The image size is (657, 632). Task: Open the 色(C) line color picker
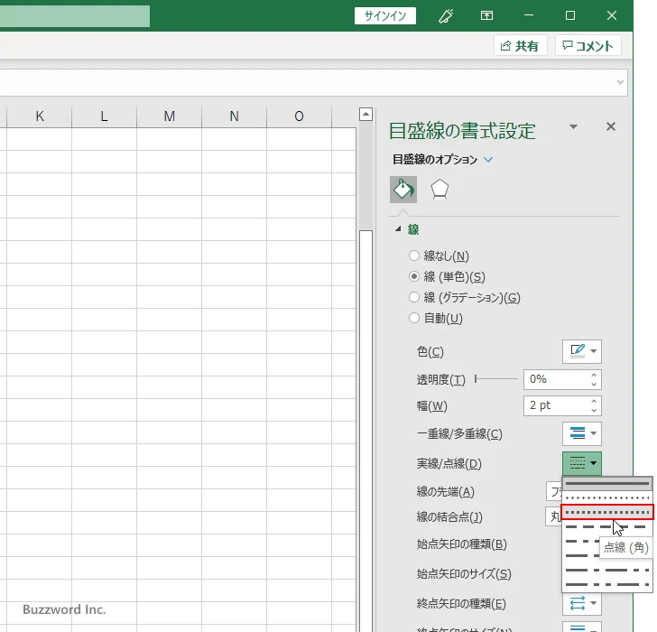point(582,351)
